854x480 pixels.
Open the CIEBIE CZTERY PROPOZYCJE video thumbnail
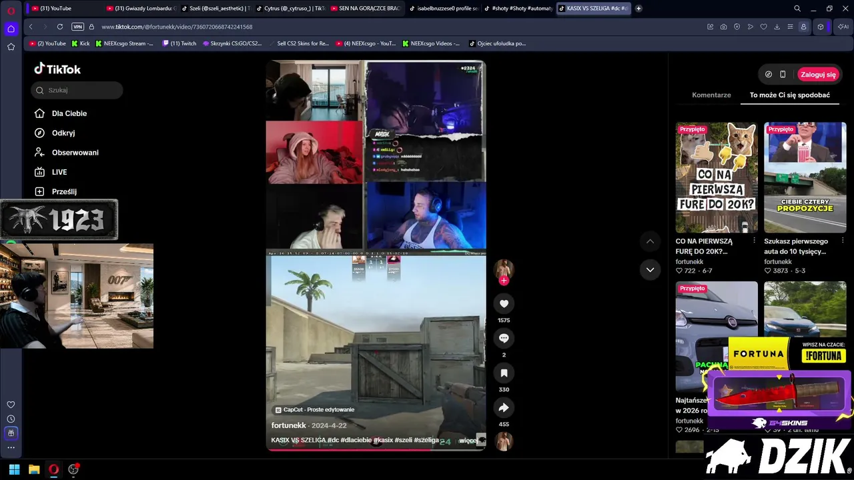805,177
